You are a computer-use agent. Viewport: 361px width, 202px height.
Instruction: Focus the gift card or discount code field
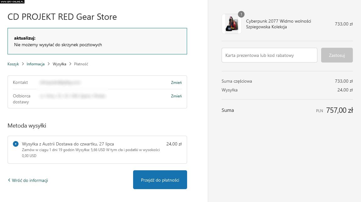pyautogui.click(x=269, y=55)
